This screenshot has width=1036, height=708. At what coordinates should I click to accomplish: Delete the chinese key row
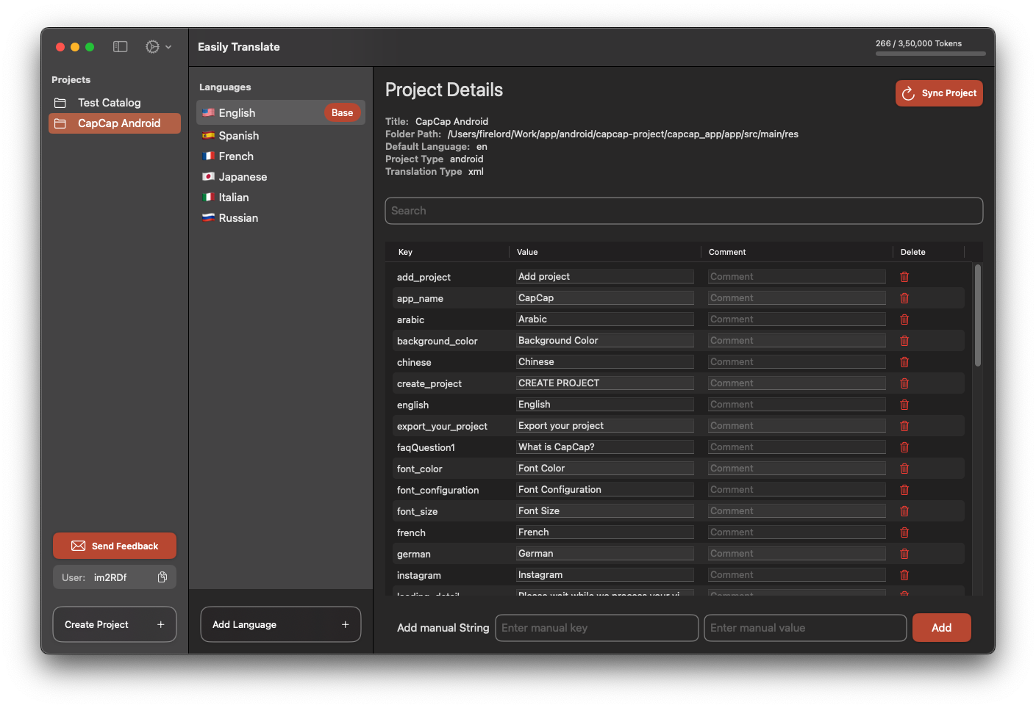(x=904, y=362)
